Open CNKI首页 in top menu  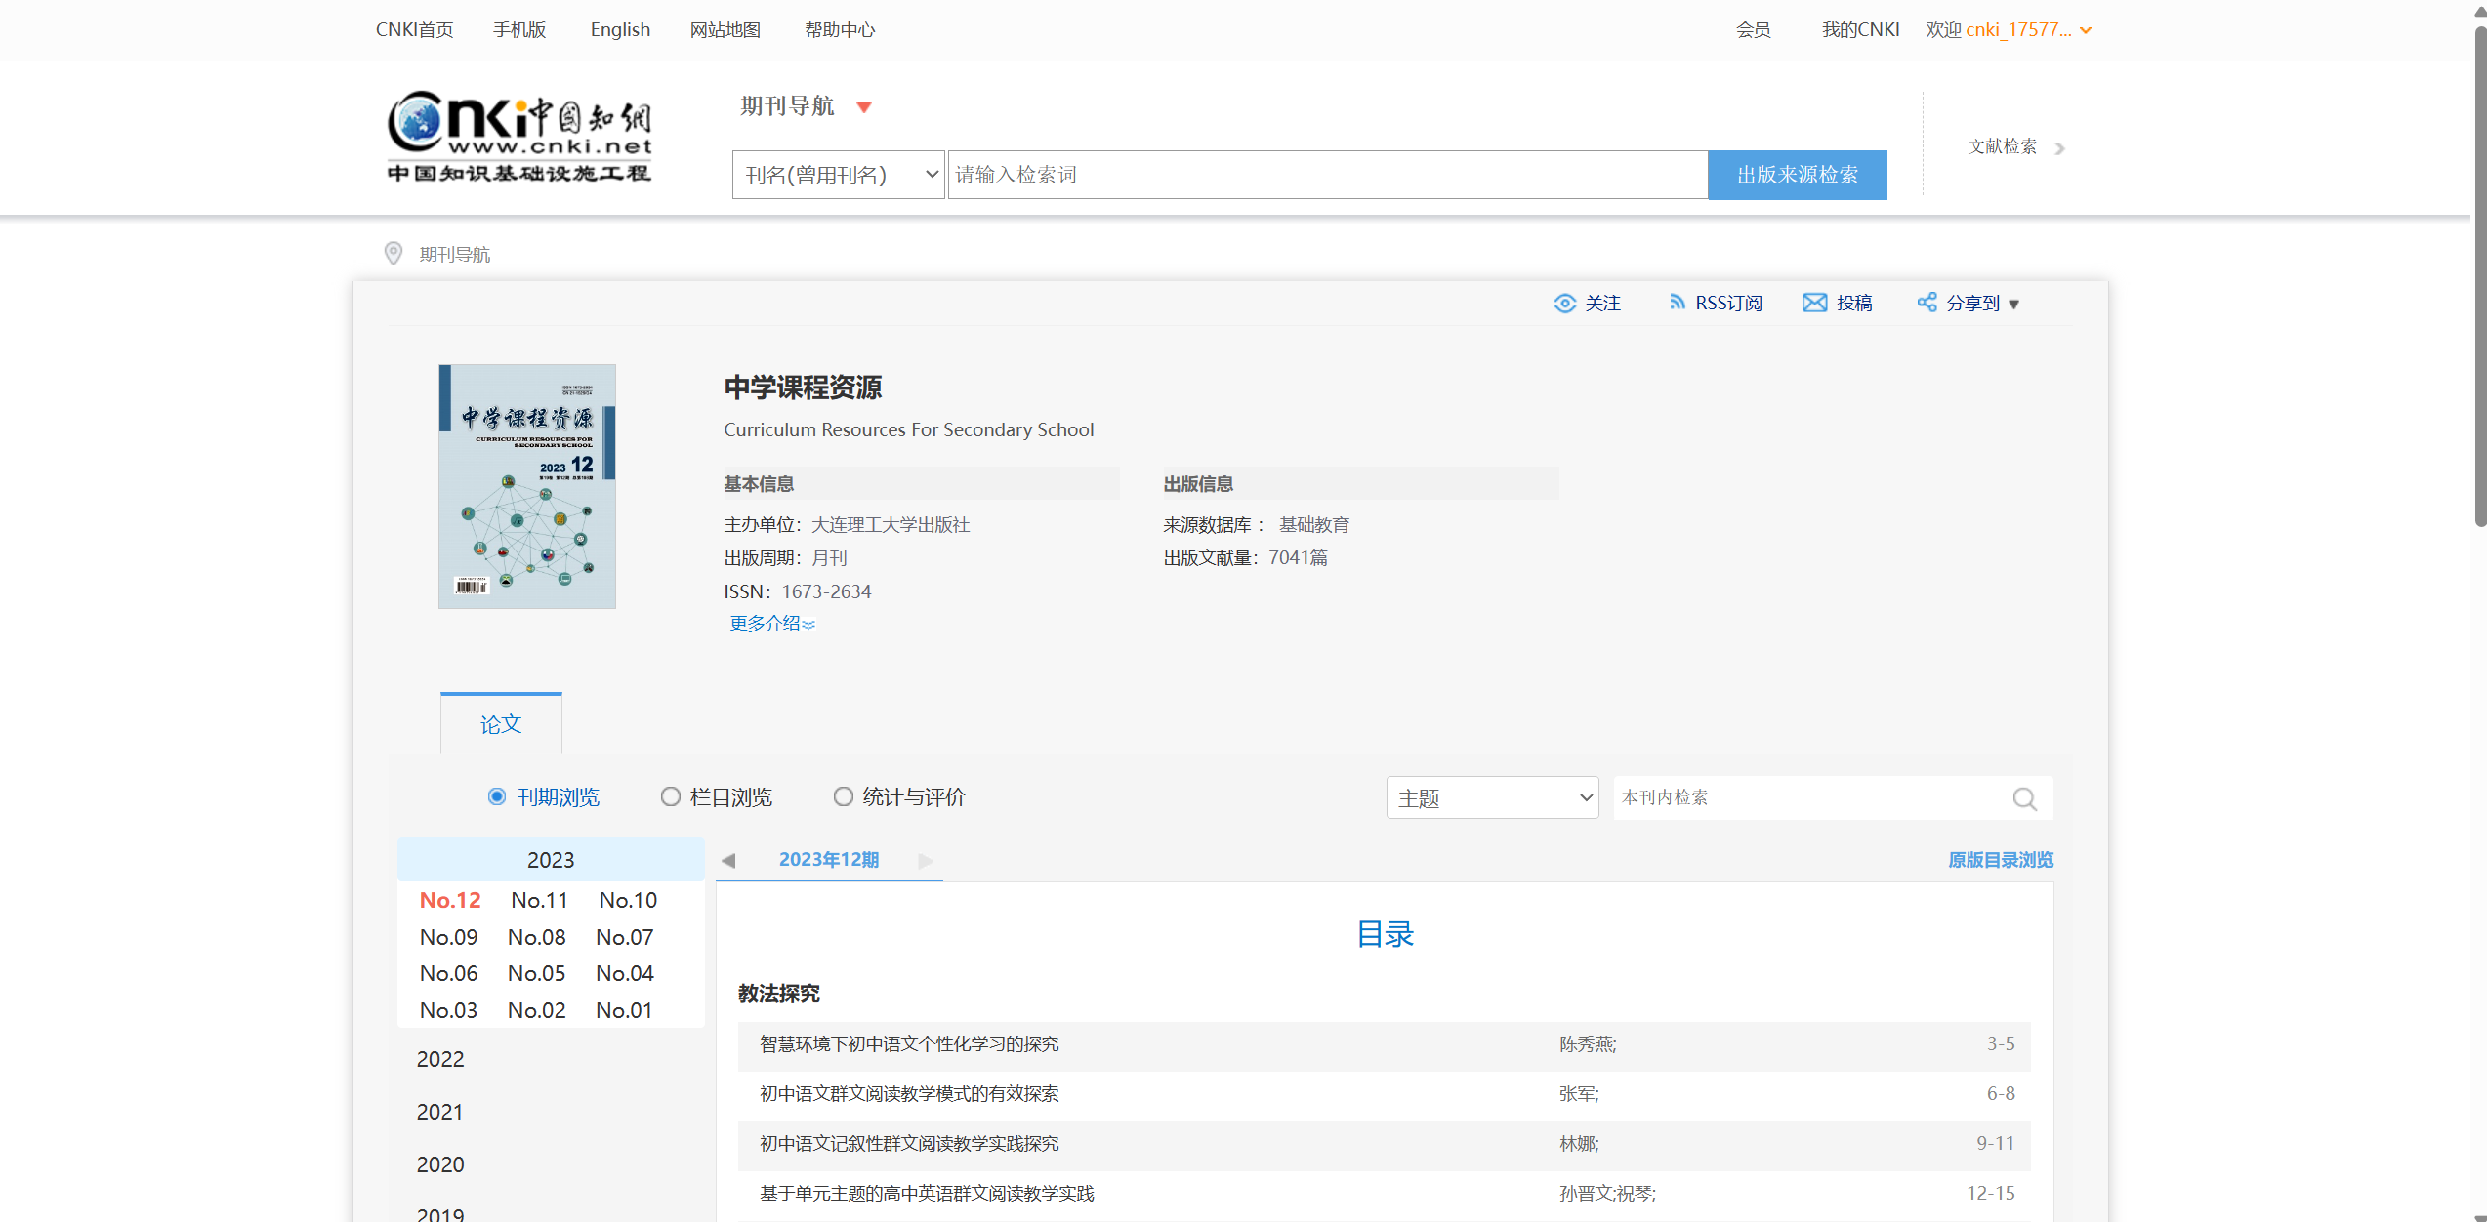click(x=415, y=30)
